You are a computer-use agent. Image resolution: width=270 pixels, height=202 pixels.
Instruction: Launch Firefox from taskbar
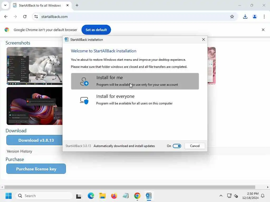[x=114, y=196]
